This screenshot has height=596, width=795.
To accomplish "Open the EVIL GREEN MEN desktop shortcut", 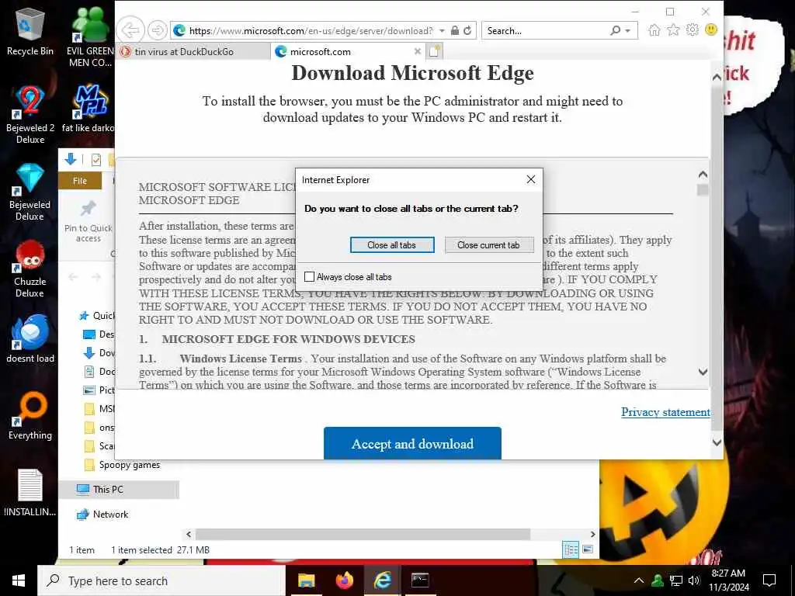I will click(90, 37).
